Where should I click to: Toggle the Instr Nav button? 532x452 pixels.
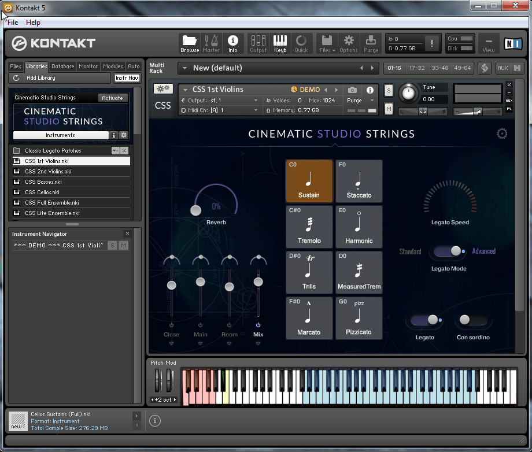point(127,78)
